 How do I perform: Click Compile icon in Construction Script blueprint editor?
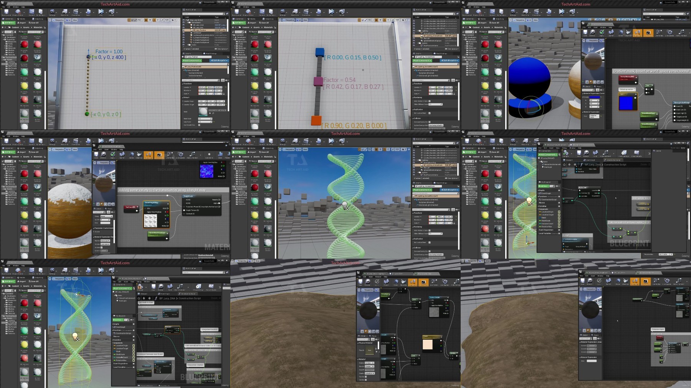click(565, 154)
